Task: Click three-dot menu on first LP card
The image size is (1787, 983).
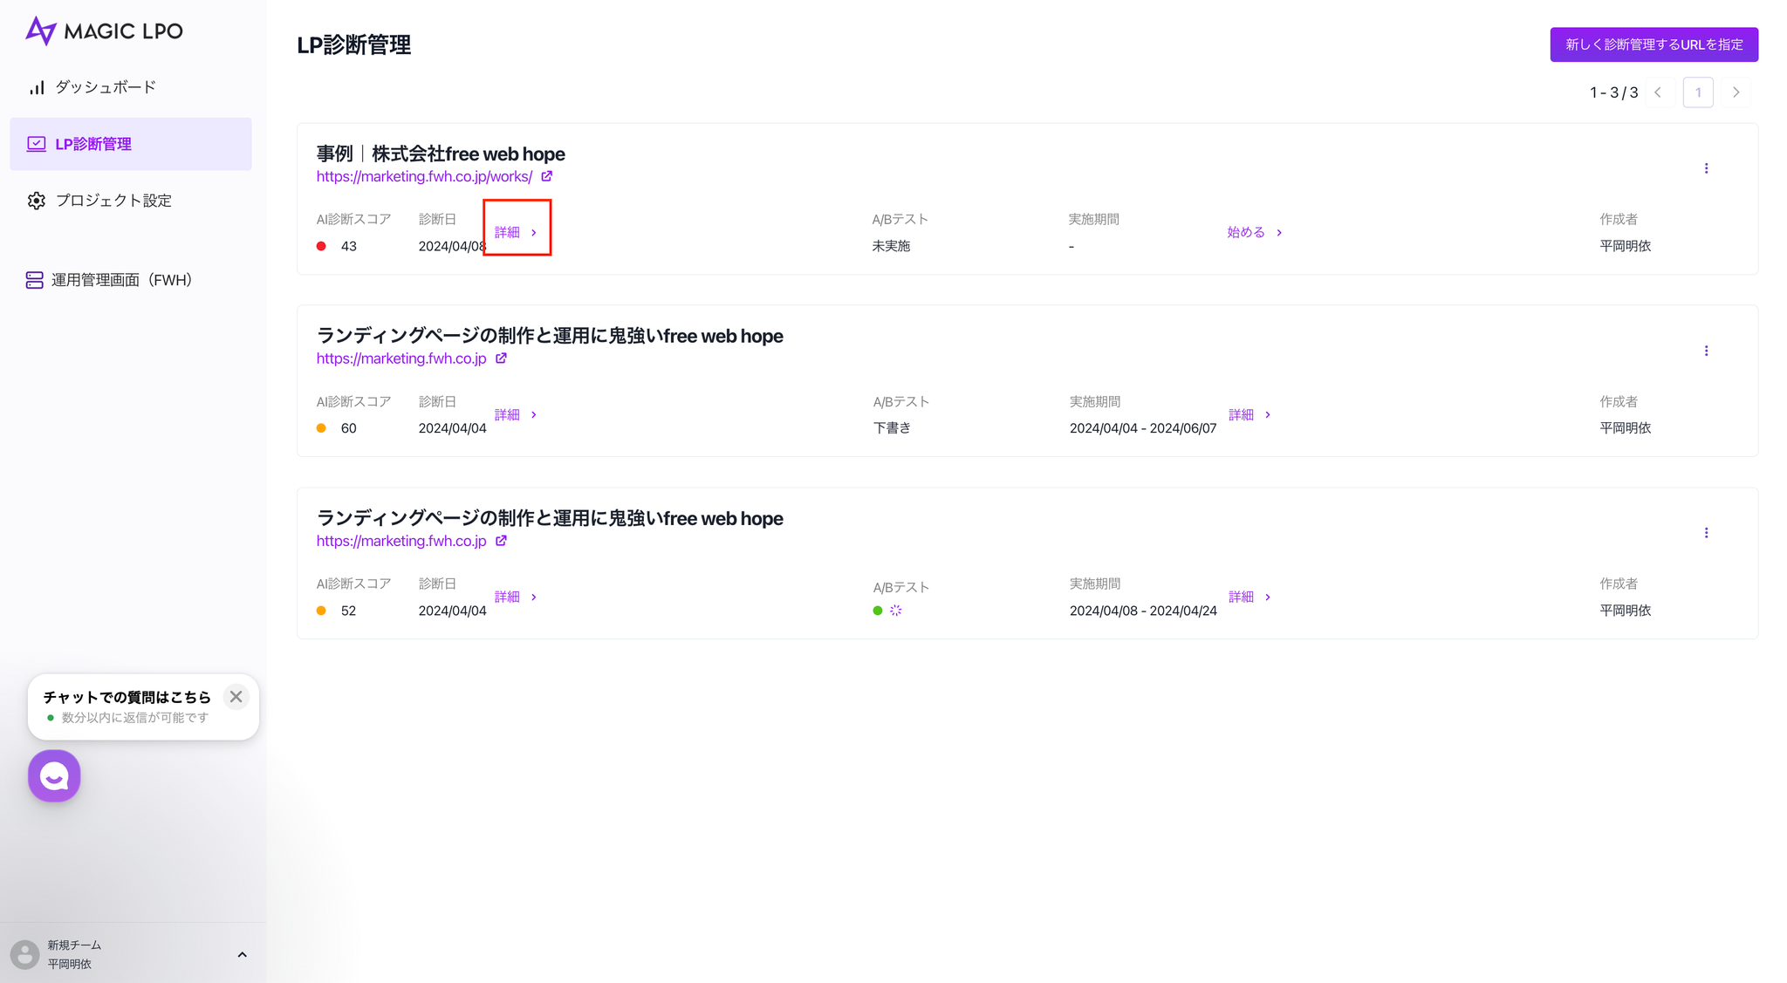Action: coord(1706,168)
